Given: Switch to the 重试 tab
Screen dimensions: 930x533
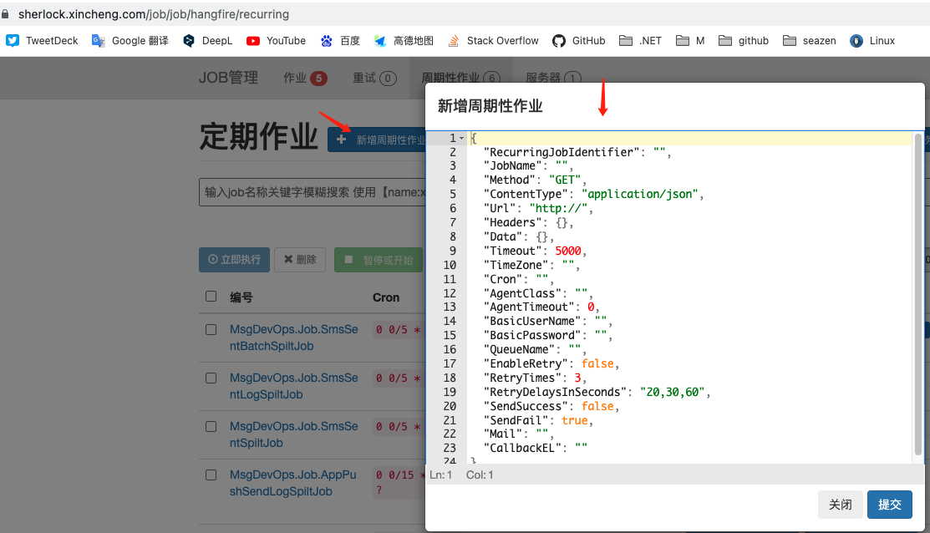Looking at the screenshot, I should pyautogui.click(x=374, y=78).
